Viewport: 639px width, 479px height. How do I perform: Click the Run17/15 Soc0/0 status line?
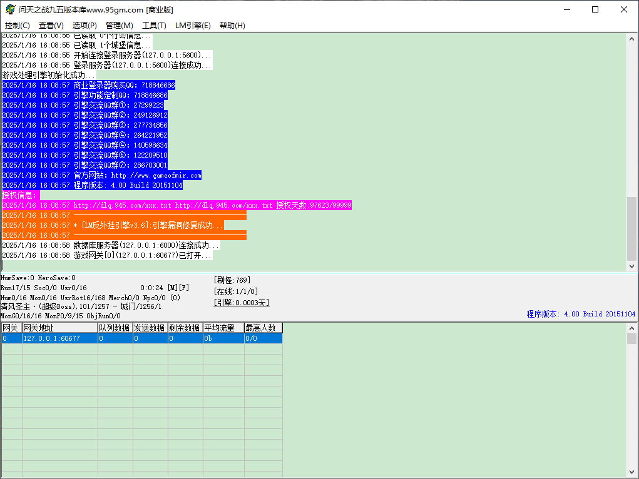pyautogui.click(x=44, y=288)
